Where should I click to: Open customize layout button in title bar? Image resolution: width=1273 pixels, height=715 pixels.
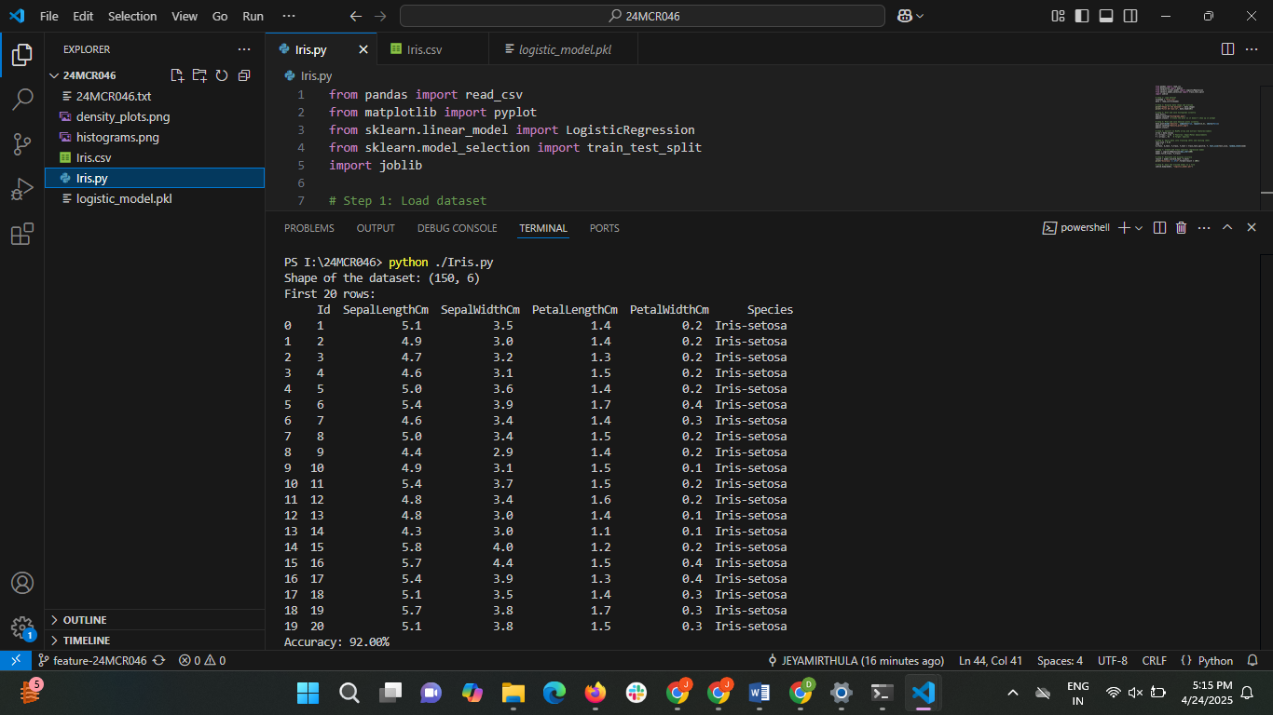[x=1058, y=16]
